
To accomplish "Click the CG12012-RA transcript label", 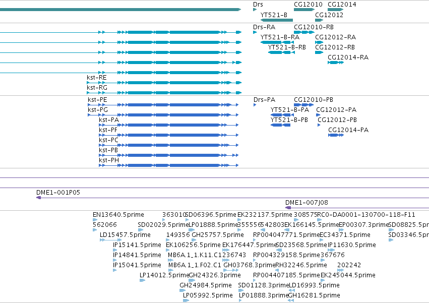I will (335, 37).
